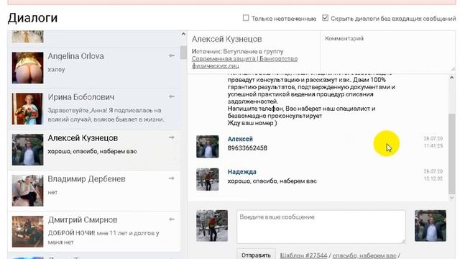Image resolution: width=460 pixels, height=259 pixels.
Task: Click outgoing arrow icon next to Владимир Дербенев
Action: click(x=172, y=178)
